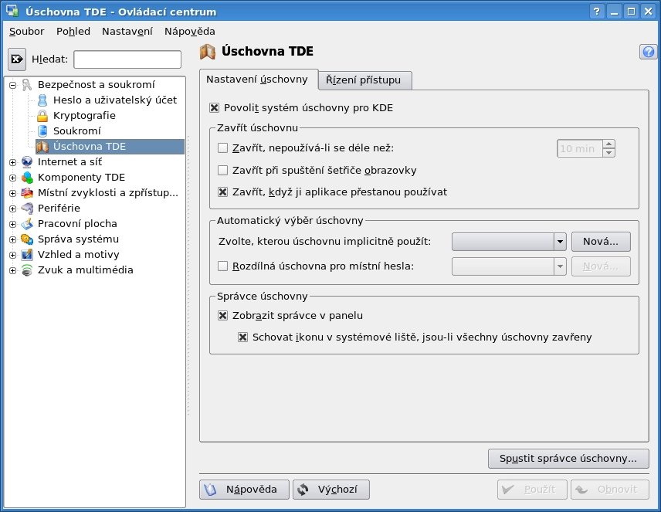Select Soukromí tree entry

[x=77, y=131]
